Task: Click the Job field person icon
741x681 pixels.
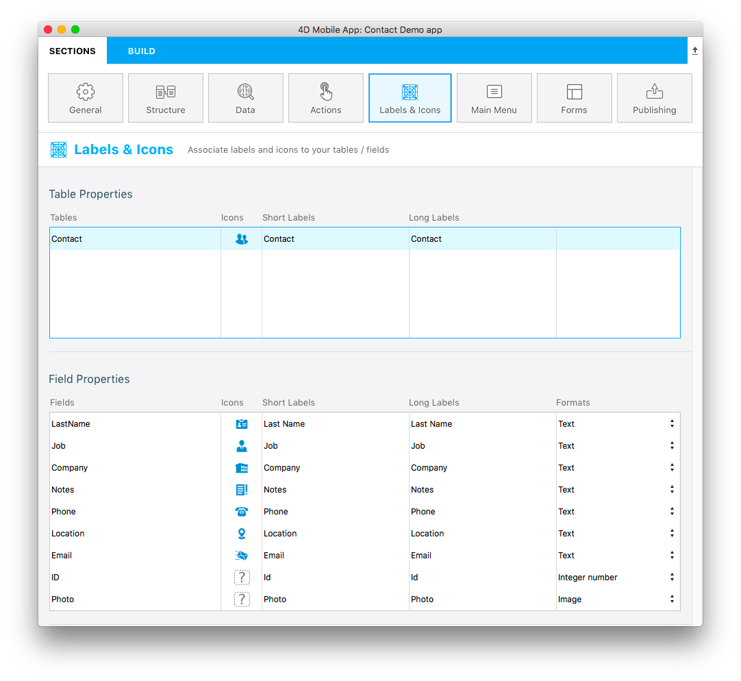Action: click(242, 445)
